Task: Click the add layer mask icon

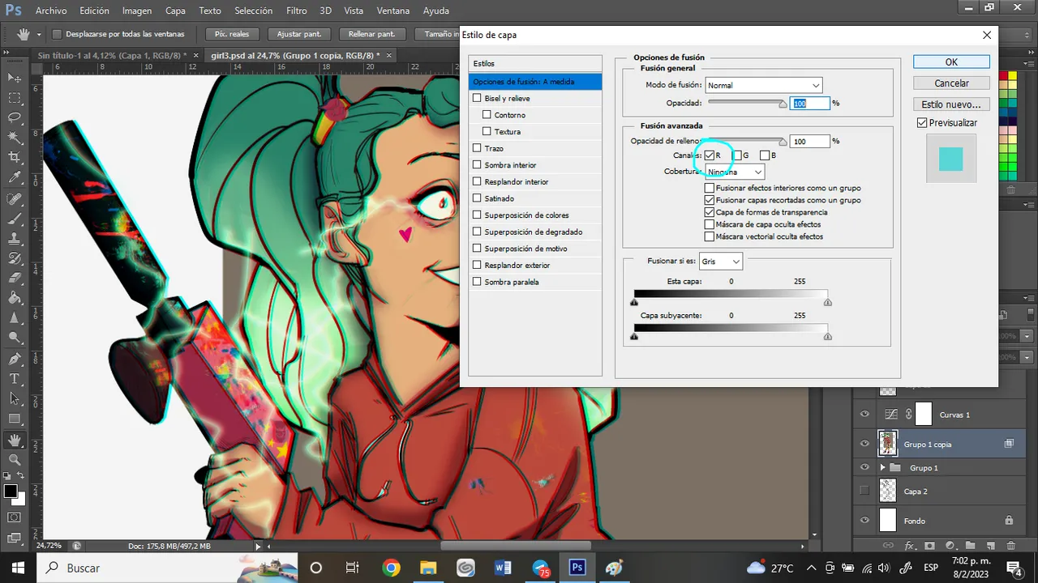Action: tap(929, 546)
